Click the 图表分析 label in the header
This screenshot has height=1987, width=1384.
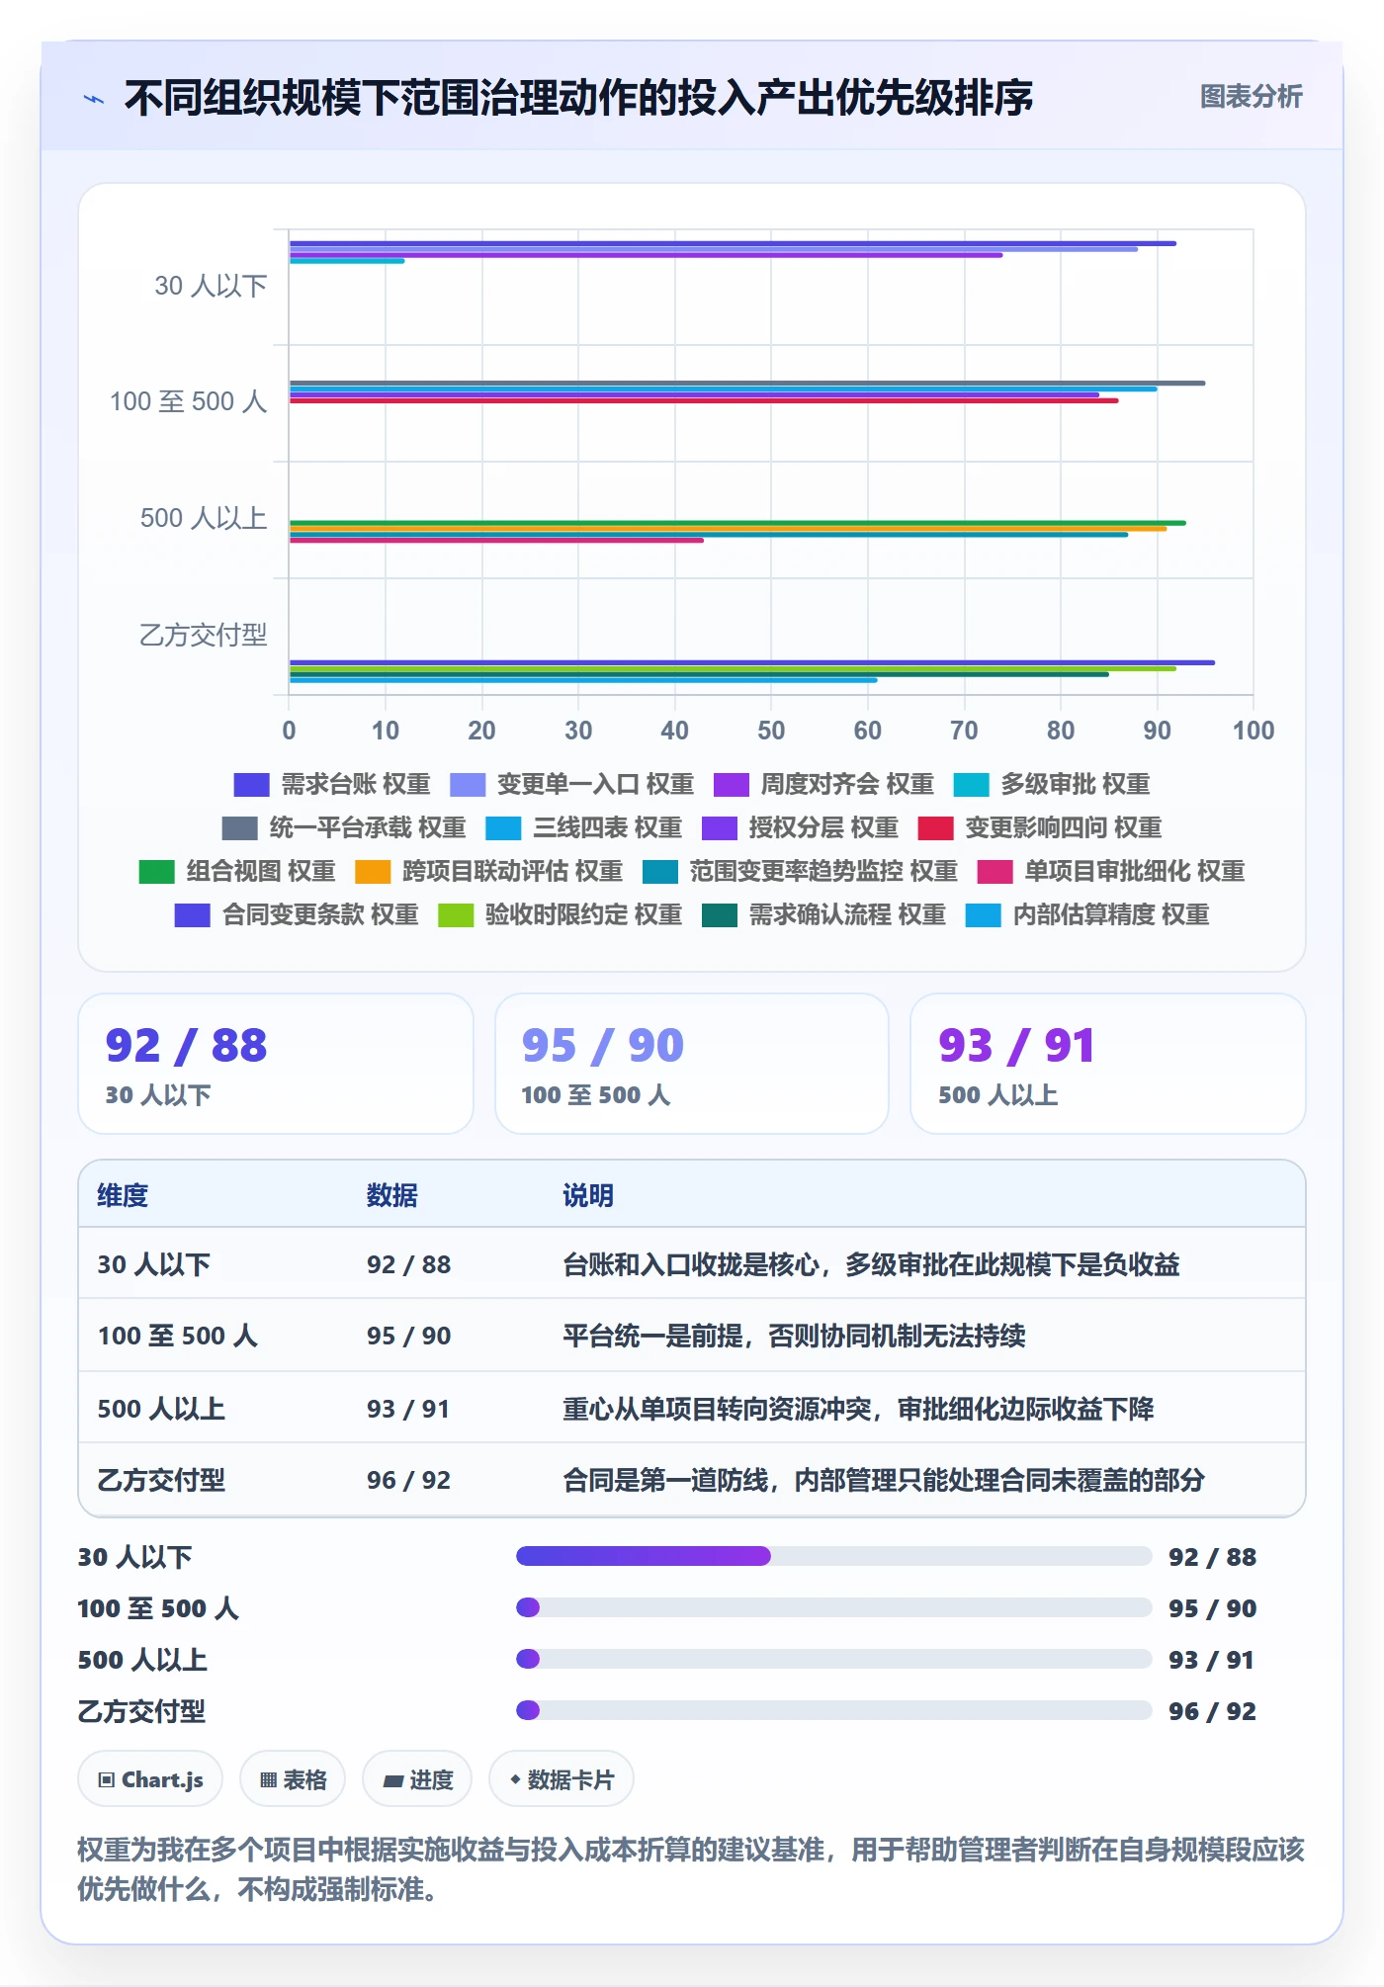pos(1251,96)
